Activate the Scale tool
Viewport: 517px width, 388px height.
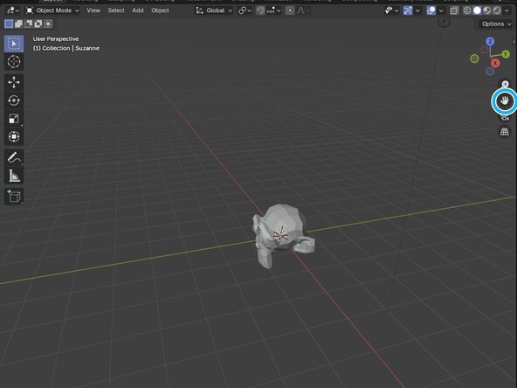click(x=14, y=119)
